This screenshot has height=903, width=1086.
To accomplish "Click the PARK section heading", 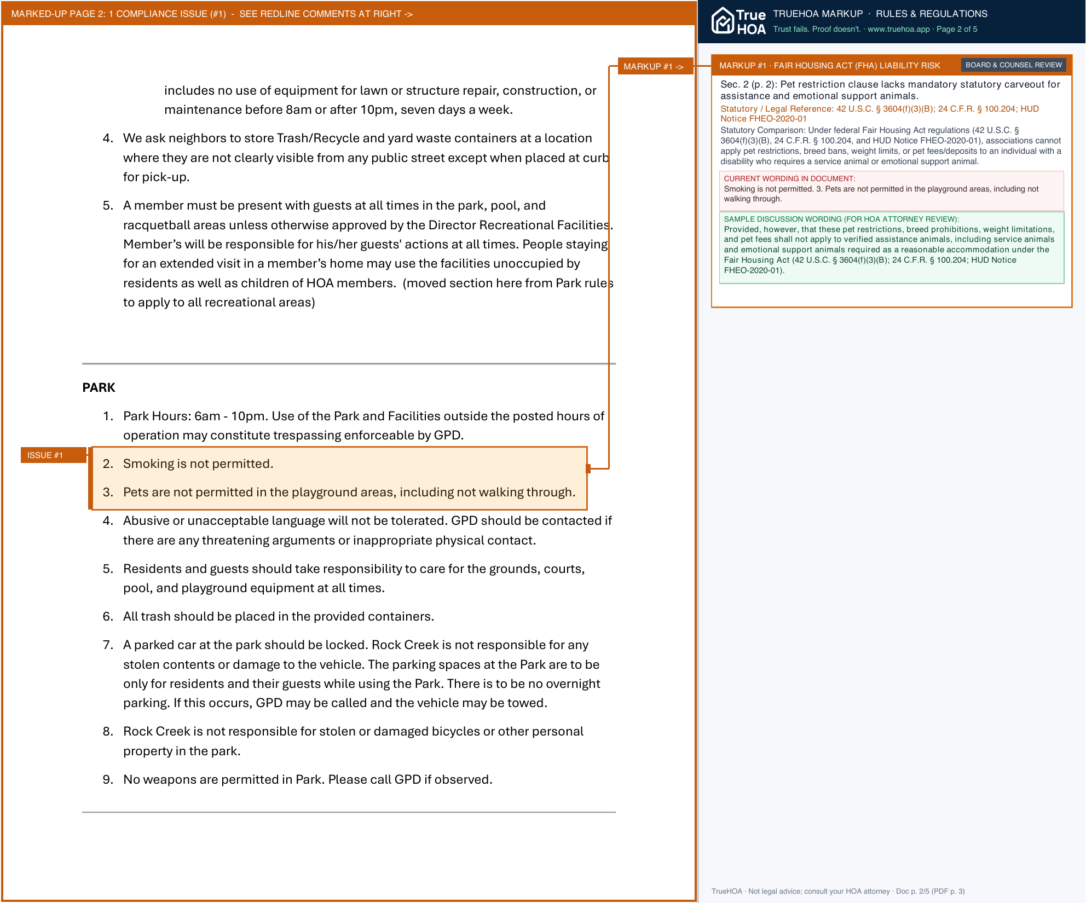I will click(99, 387).
